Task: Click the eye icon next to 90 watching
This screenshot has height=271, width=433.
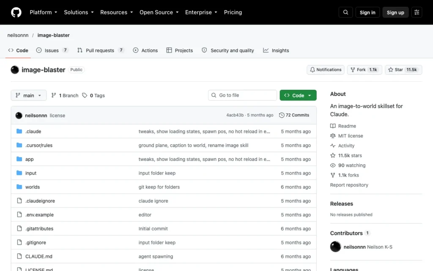Action: point(333,165)
